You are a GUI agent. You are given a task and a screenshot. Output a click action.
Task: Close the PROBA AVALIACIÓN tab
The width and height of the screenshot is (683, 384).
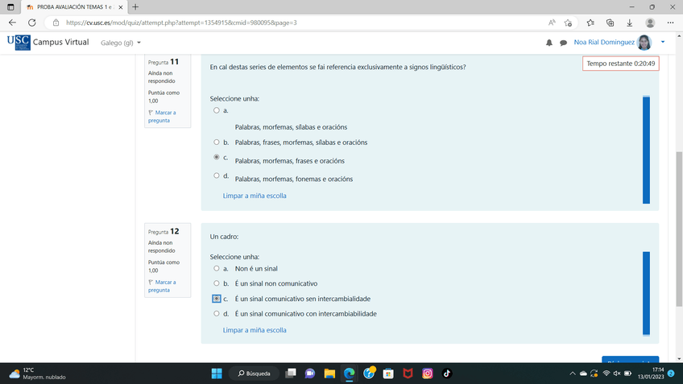click(x=121, y=7)
